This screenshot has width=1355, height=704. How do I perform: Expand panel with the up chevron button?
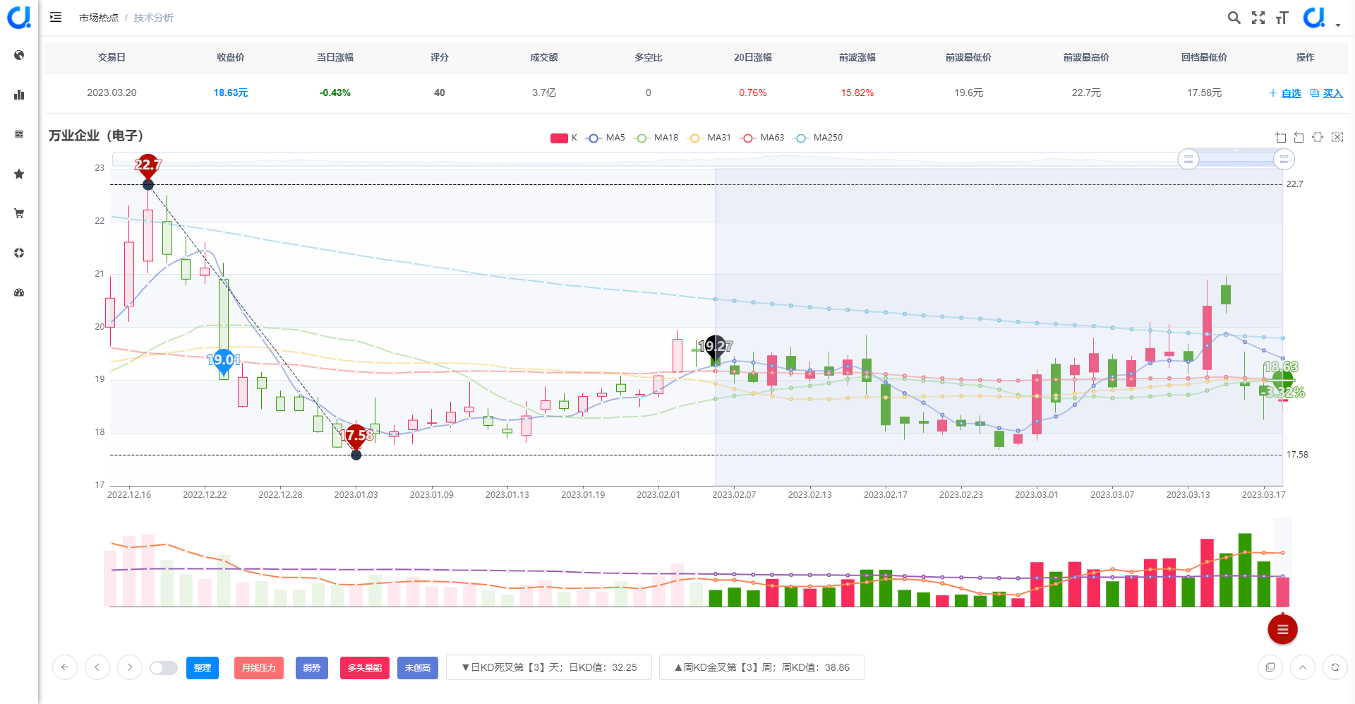point(1303,667)
